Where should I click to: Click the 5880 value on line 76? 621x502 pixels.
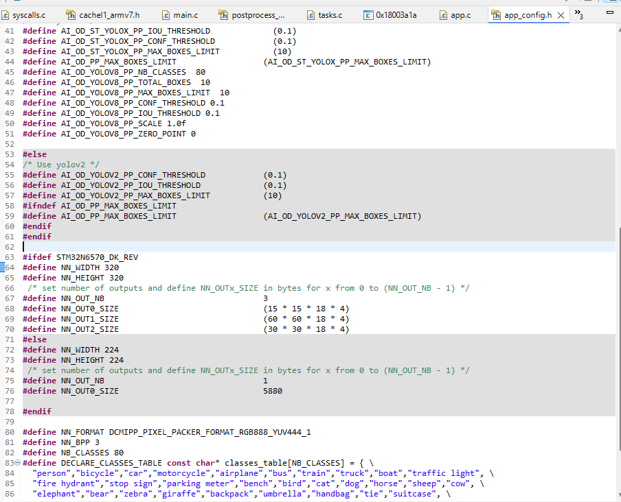pyautogui.click(x=273, y=391)
